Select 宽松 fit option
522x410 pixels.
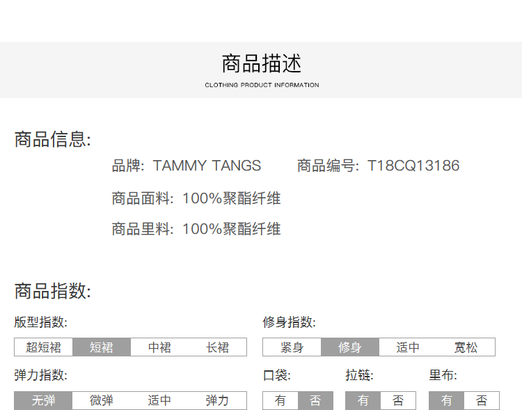(x=466, y=347)
